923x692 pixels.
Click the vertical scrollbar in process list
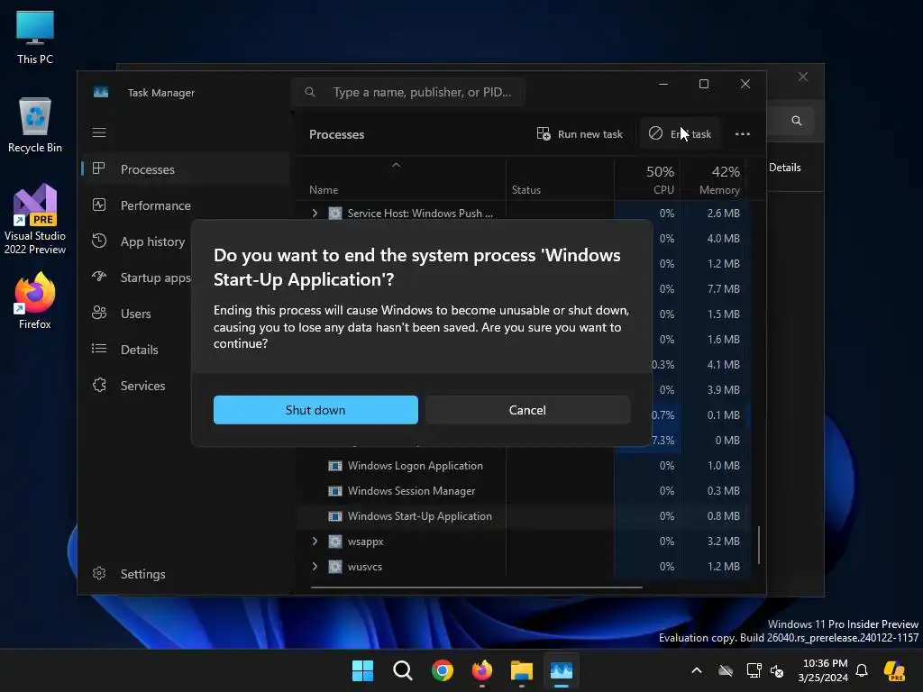[759, 545]
